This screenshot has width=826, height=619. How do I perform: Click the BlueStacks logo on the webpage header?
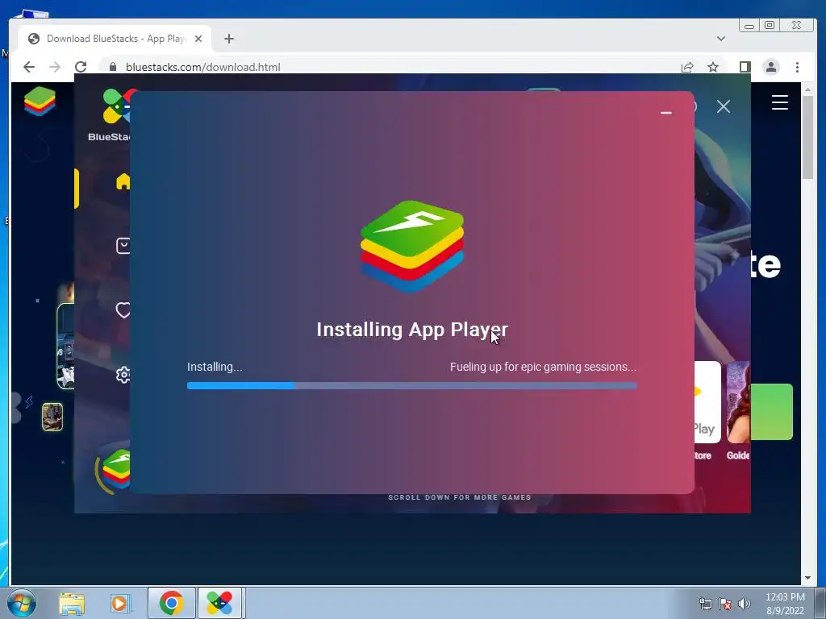(40, 101)
